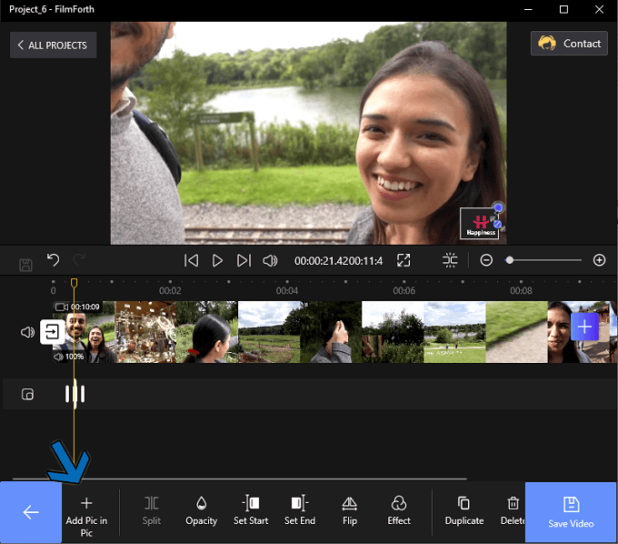Undo the last action
Image resolution: width=618 pixels, height=544 pixels.
point(54,260)
